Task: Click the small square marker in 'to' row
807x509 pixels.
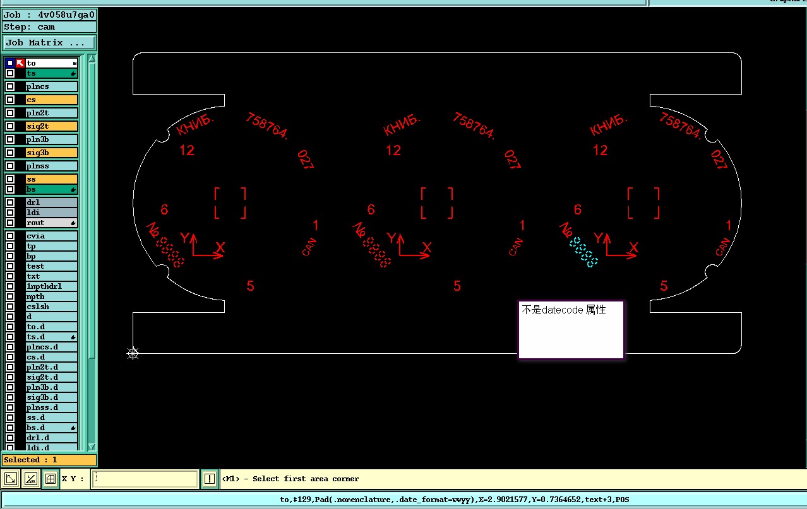Action: point(75,63)
